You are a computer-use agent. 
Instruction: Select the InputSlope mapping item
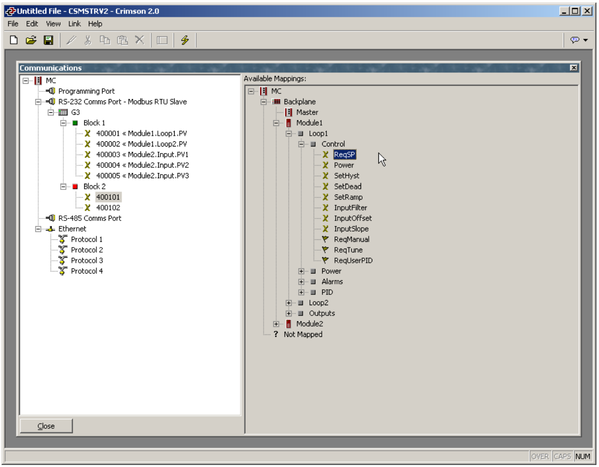[x=351, y=229]
